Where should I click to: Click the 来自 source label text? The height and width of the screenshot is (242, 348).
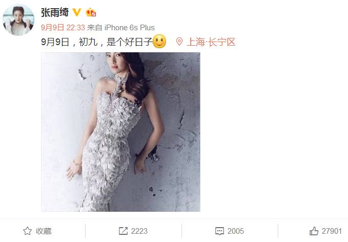coord(95,28)
